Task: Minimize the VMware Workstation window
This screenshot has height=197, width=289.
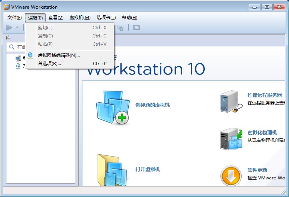Action: tap(254, 7)
